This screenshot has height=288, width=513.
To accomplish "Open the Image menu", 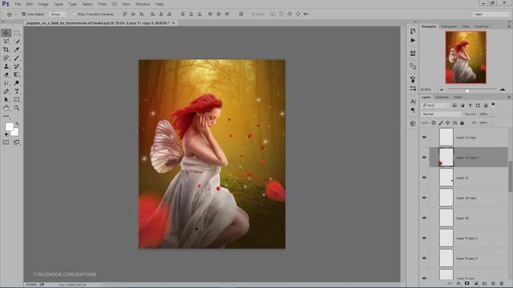I will [x=42, y=4].
